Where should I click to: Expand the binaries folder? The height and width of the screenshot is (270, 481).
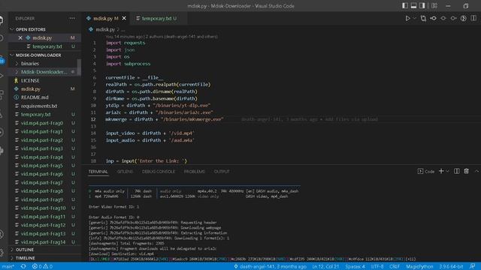pyautogui.click(x=43, y=64)
